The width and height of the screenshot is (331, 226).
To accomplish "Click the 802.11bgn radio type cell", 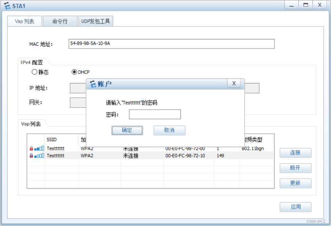I will point(253,149).
